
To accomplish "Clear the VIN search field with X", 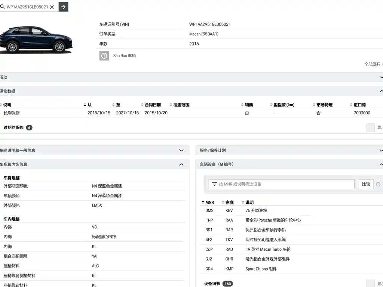I will (x=52, y=7).
